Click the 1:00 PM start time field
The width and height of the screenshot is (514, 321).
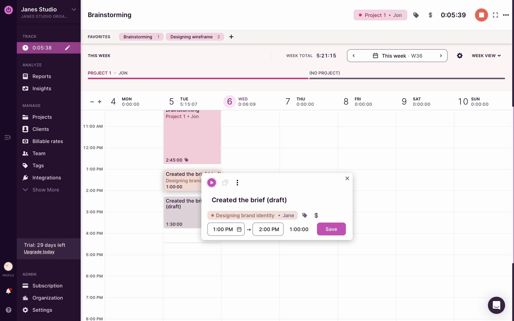tap(223, 229)
